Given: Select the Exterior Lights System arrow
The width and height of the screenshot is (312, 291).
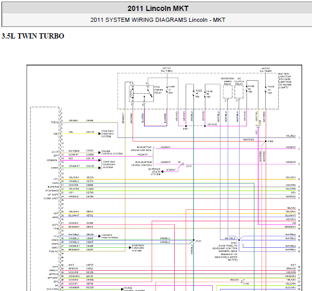Looking at the screenshot, I should (162, 171).
